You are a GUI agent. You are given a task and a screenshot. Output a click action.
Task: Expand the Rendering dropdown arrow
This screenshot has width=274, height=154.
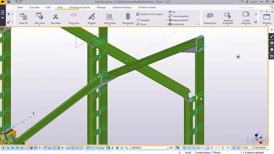point(128,25)
